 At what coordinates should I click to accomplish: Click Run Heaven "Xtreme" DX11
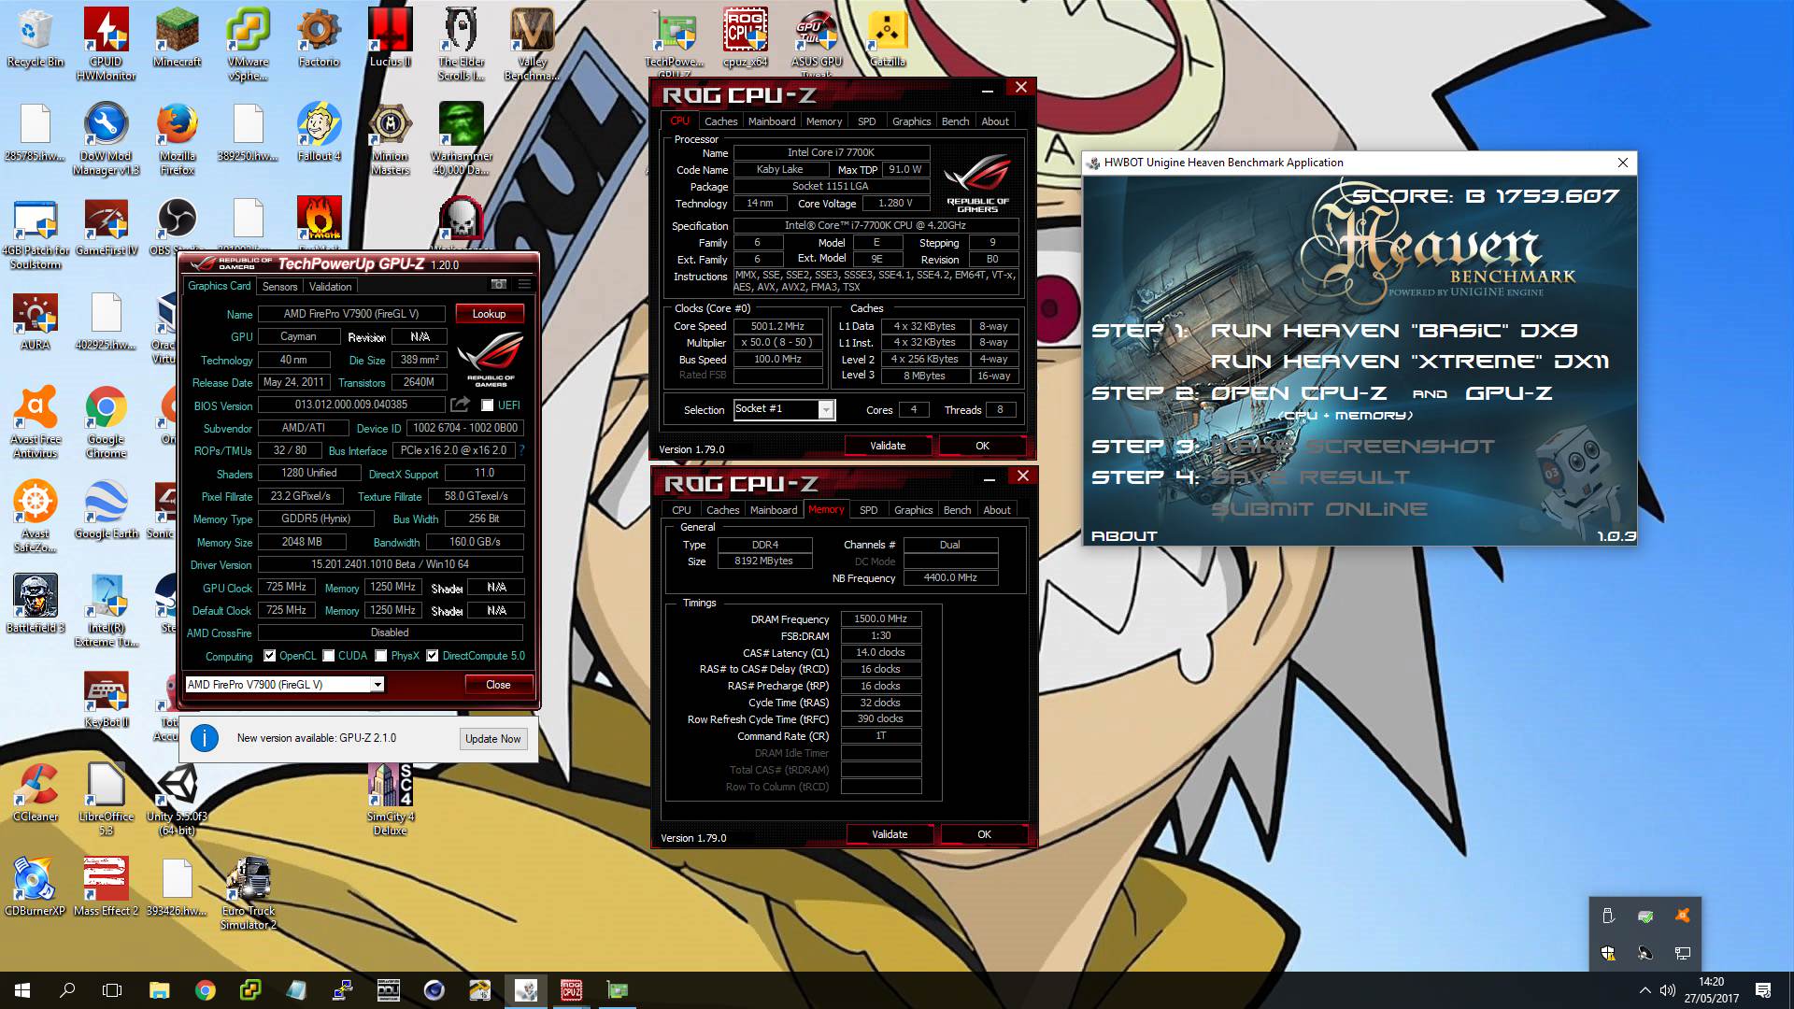coord(1410,362)
